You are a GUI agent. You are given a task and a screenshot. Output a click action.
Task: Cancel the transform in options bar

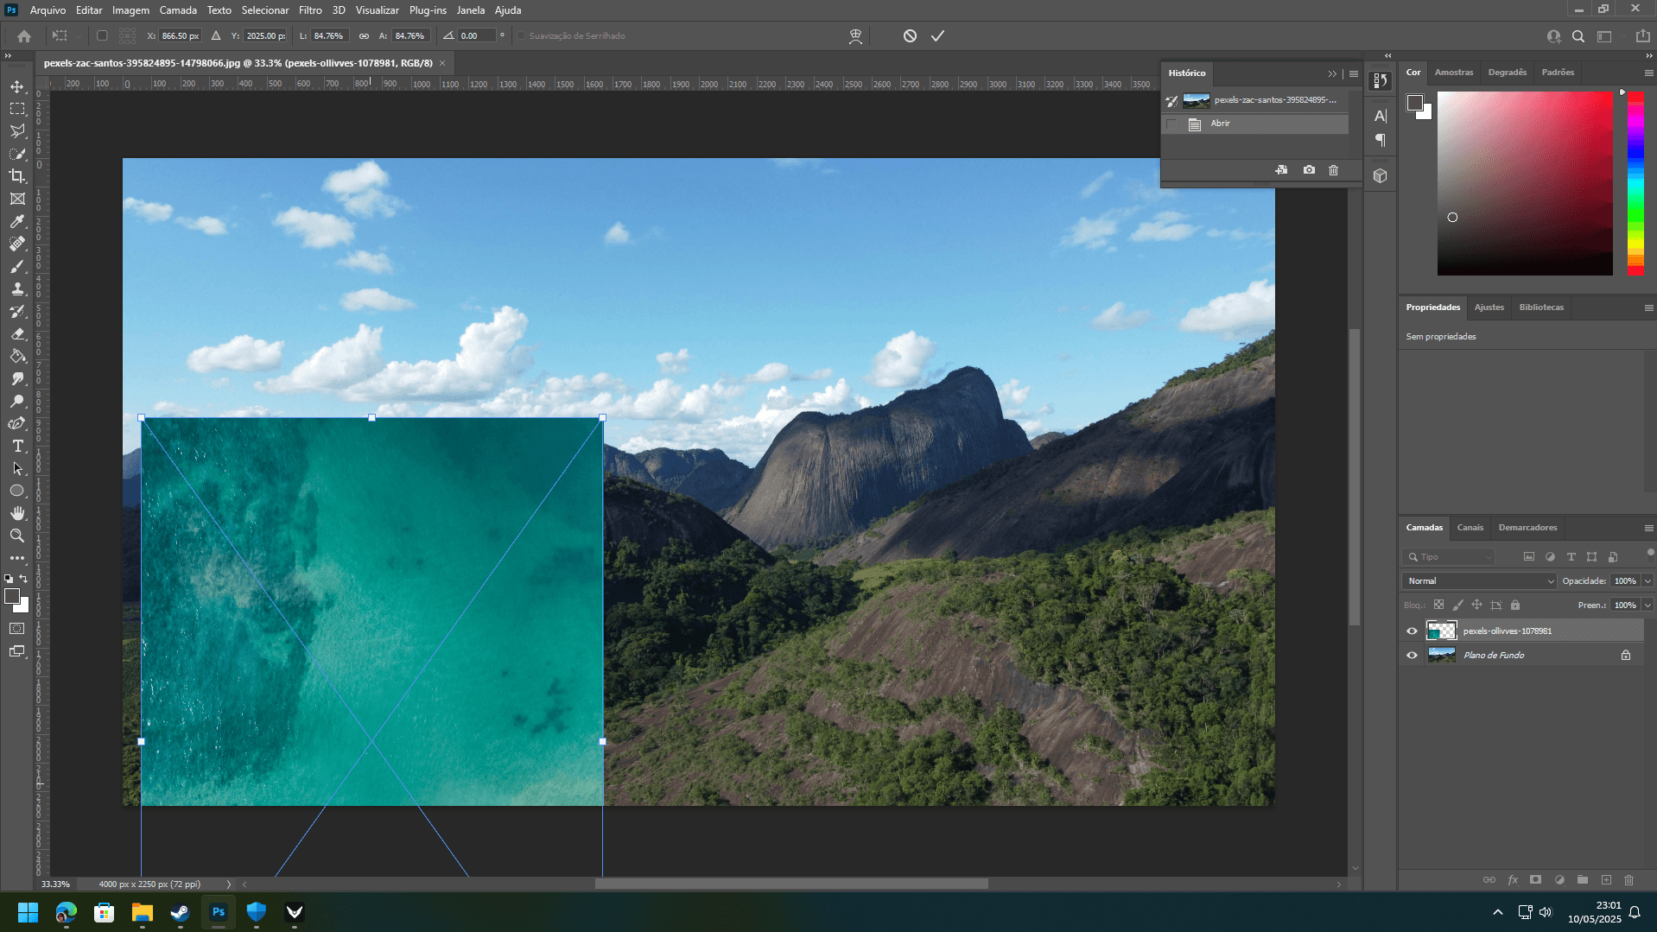[x=910, y=36]
